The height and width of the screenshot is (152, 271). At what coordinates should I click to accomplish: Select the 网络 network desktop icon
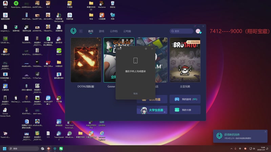point(112,16)
